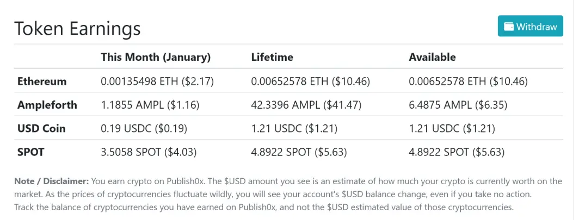Select the SPOT row label
Viewport: 579px width, 220px height.
pos(30,152)
